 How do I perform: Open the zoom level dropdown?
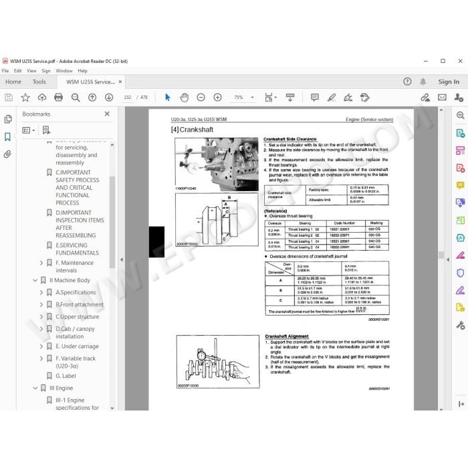[252, 98]
